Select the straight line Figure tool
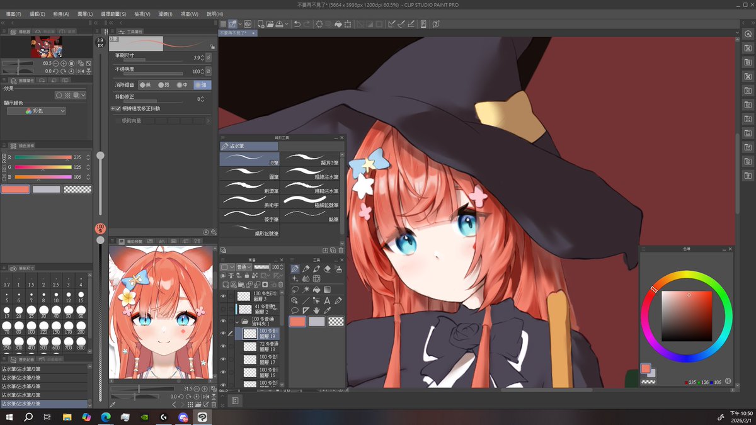The height and width of the screenshot is (425, 756). pos(306,300)
